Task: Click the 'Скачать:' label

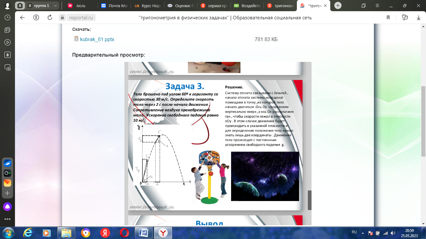Action: coord(81,29)
